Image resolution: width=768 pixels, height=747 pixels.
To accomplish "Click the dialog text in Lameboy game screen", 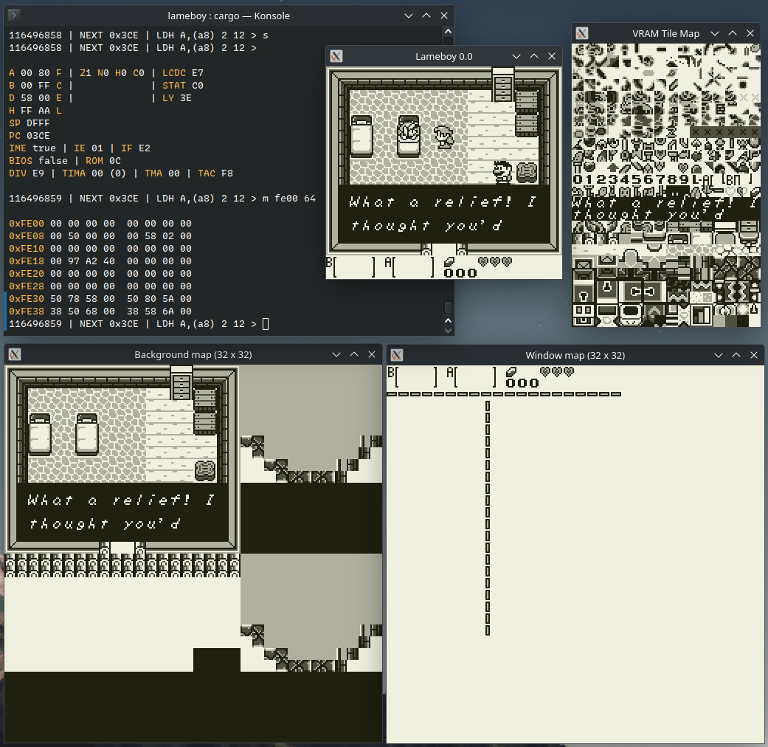I will [443, 214].
